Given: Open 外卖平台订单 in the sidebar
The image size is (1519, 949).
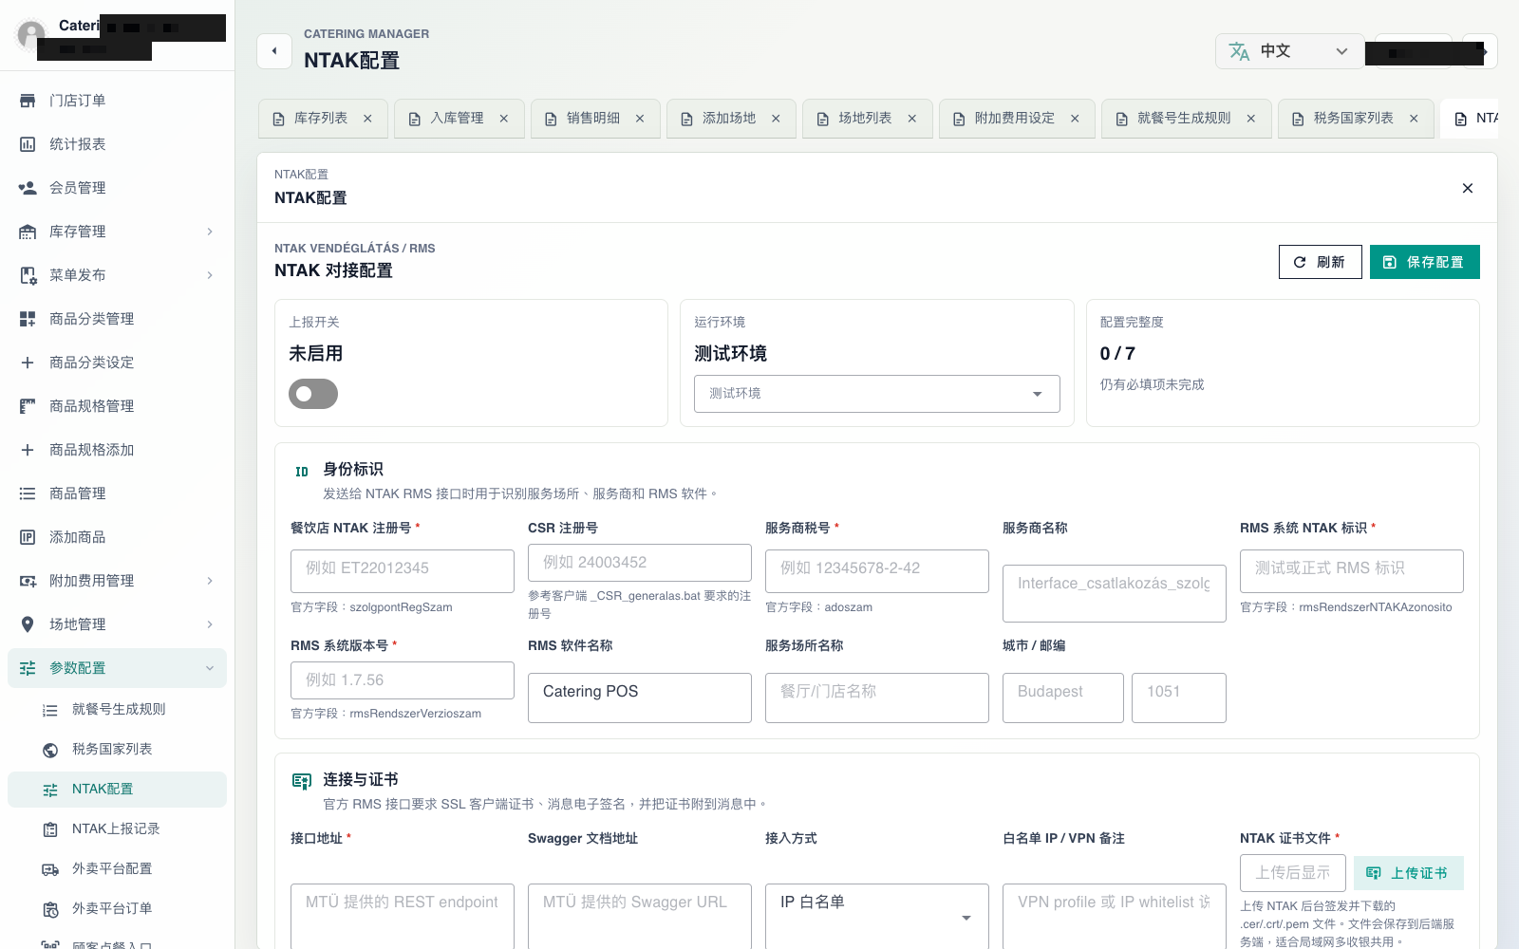Looking at the screenshot, I should coord(118,909).
